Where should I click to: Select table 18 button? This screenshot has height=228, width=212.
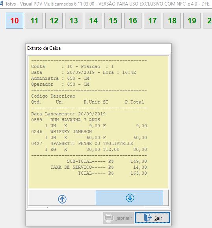tap(172, 21)
